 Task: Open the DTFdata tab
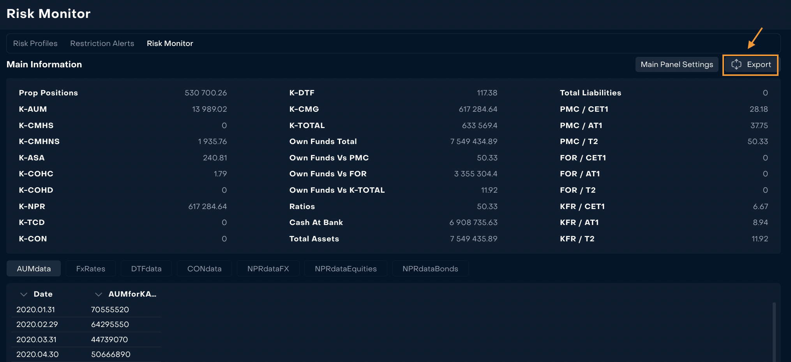146,269
